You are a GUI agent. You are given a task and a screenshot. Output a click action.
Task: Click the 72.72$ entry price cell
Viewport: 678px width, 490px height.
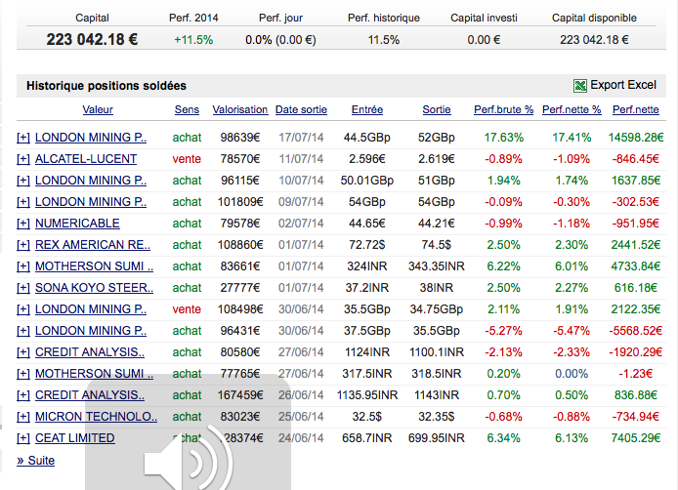(367, 245)
